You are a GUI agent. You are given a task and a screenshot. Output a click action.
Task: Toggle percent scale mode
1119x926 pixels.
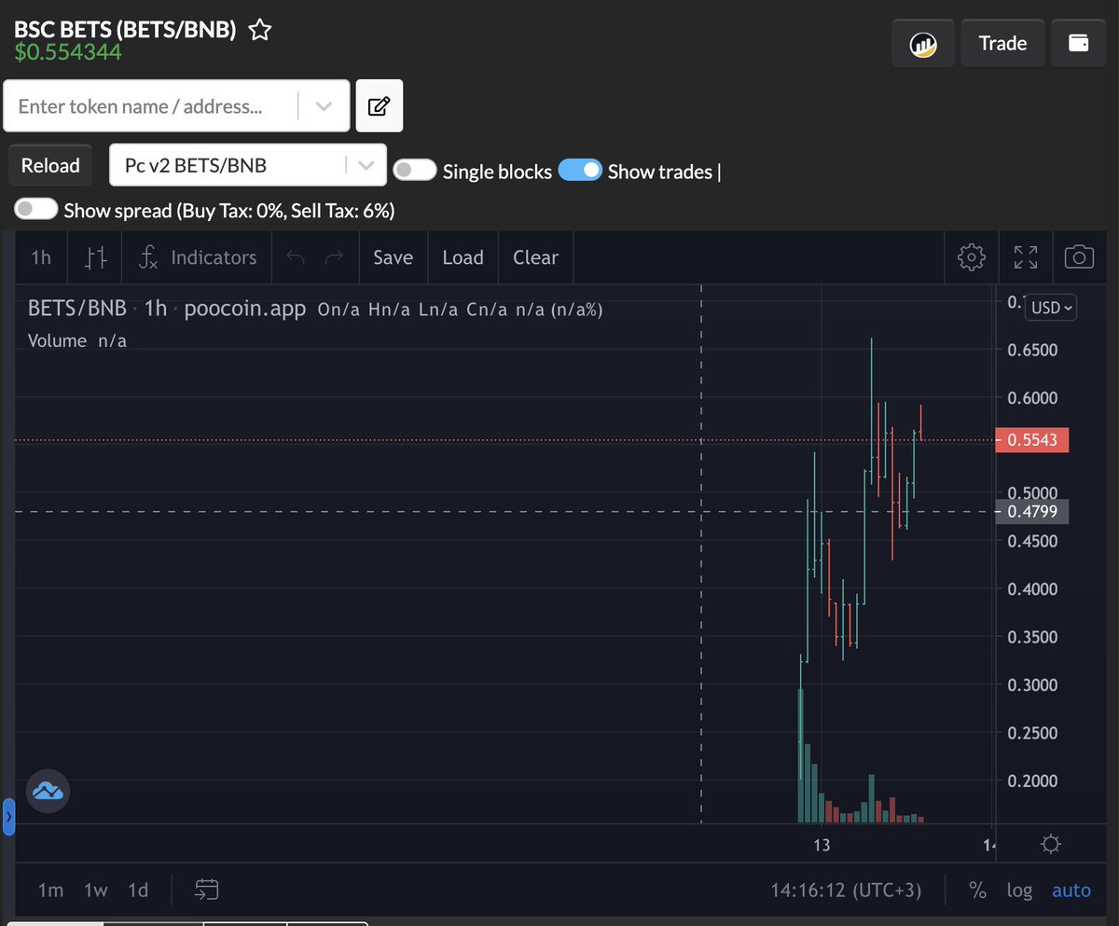pos(977,891)
